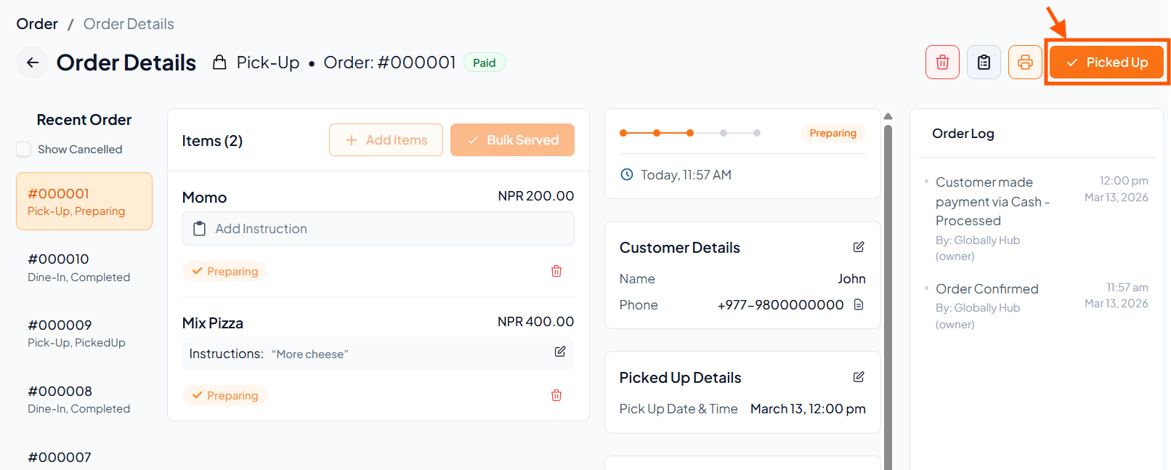Select recent order #000010
The width and height of the screenshot is (1171, 470).
tap(78, 267)
